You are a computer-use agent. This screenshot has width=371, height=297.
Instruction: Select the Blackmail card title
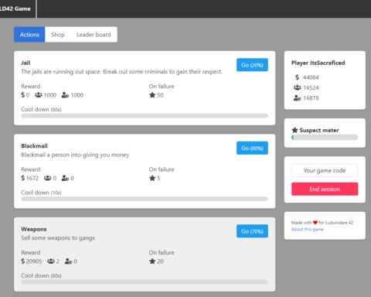point(34,146)
